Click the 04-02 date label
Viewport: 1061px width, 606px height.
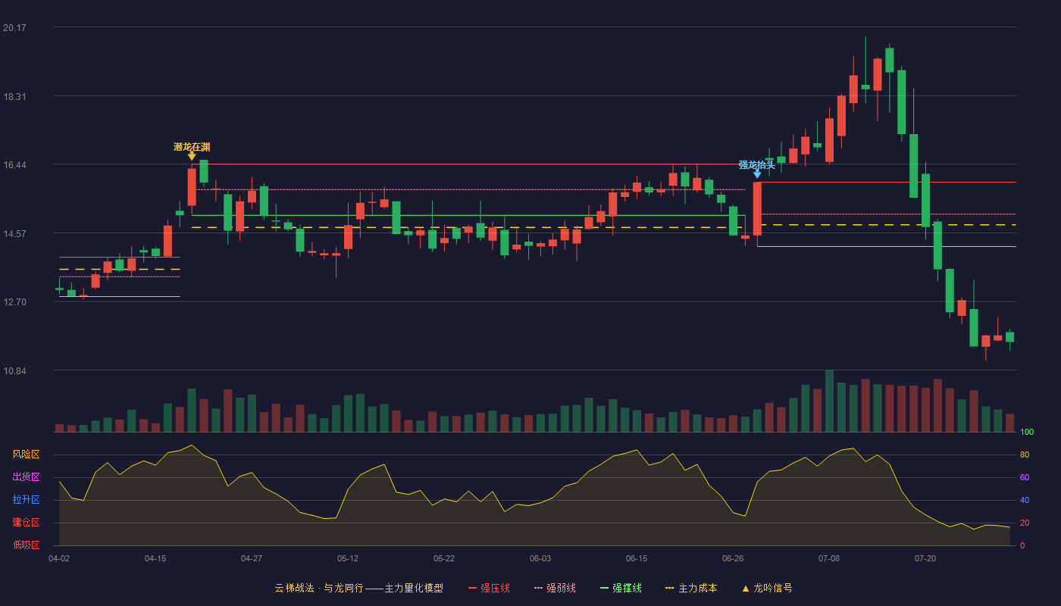[x=59, y=558]
